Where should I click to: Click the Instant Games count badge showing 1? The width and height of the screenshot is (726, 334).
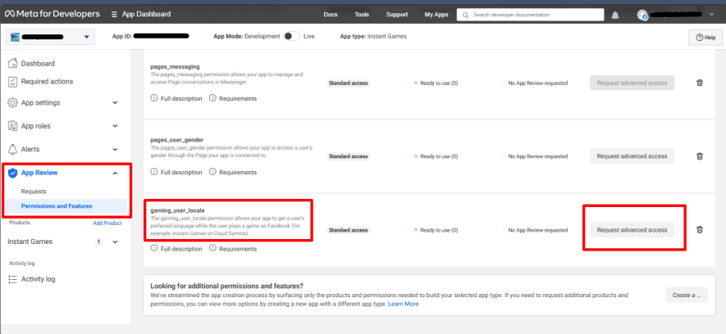click(98, 241)
